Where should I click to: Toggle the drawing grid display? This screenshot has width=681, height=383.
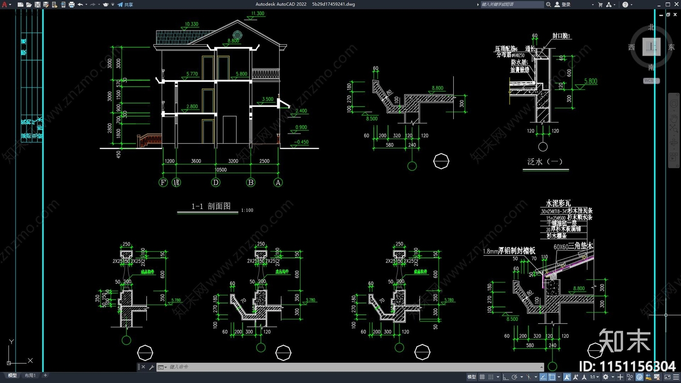click(x=482, y=377)
